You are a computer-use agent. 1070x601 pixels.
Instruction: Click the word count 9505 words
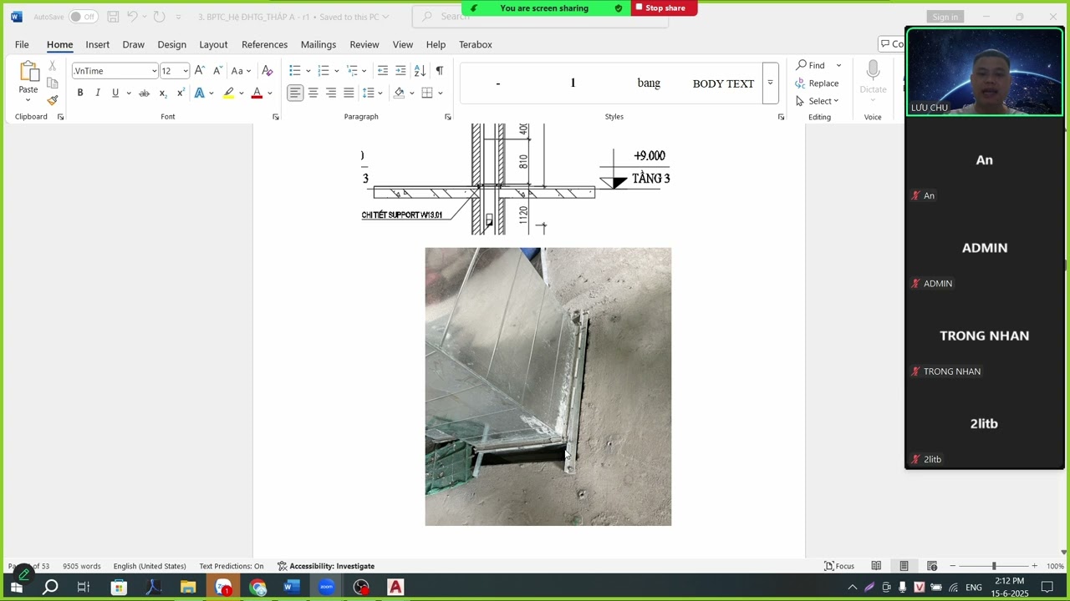(x=82, y=566)
